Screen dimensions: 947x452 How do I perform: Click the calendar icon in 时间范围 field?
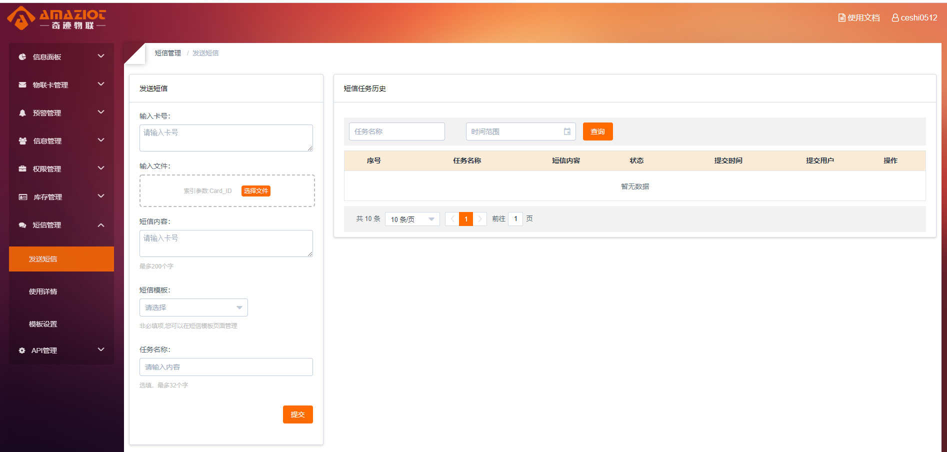tap(567, 131)
